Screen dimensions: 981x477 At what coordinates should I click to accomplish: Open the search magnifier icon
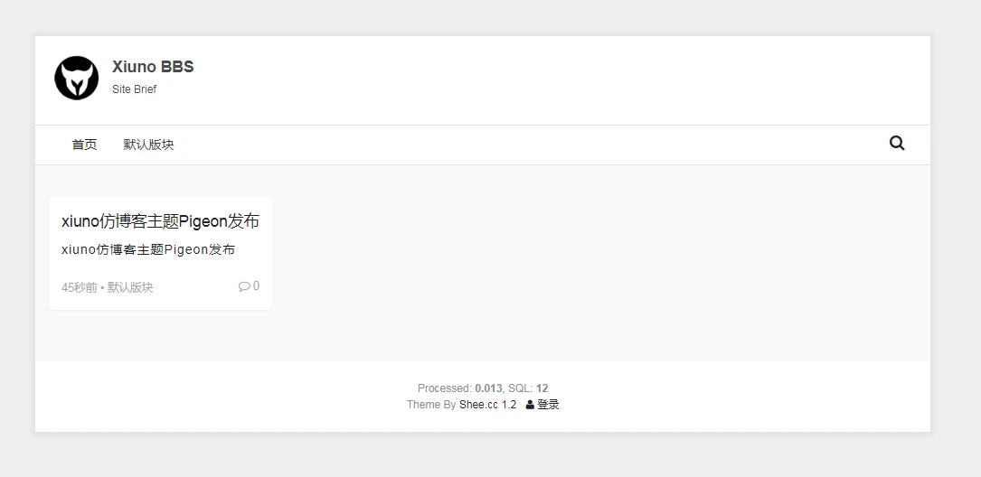(897, 143)
